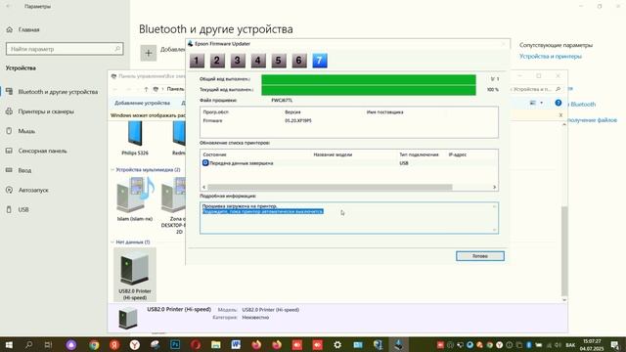The width and height of the screenshot is (626, 352).
Task: Open Settings gear icon on taskbar
Action: coord(337,345)
